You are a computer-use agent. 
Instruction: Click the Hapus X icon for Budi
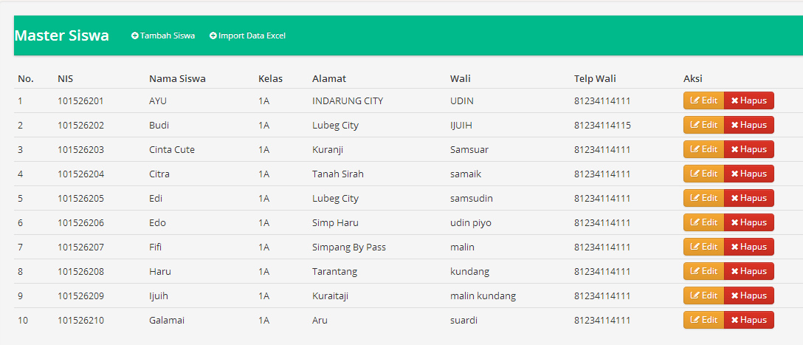point(734,126)
